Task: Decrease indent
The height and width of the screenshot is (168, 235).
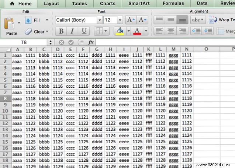Action: (x=196, y=31)
